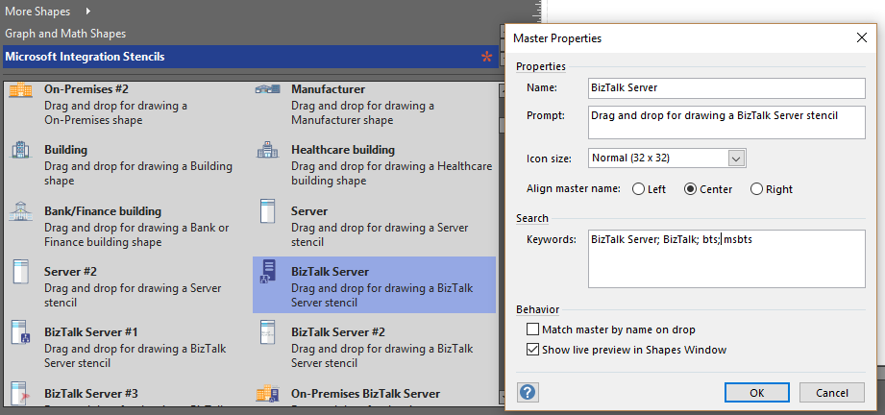Click the BizTalk Server #1 stencil icon

click(19, 333)
